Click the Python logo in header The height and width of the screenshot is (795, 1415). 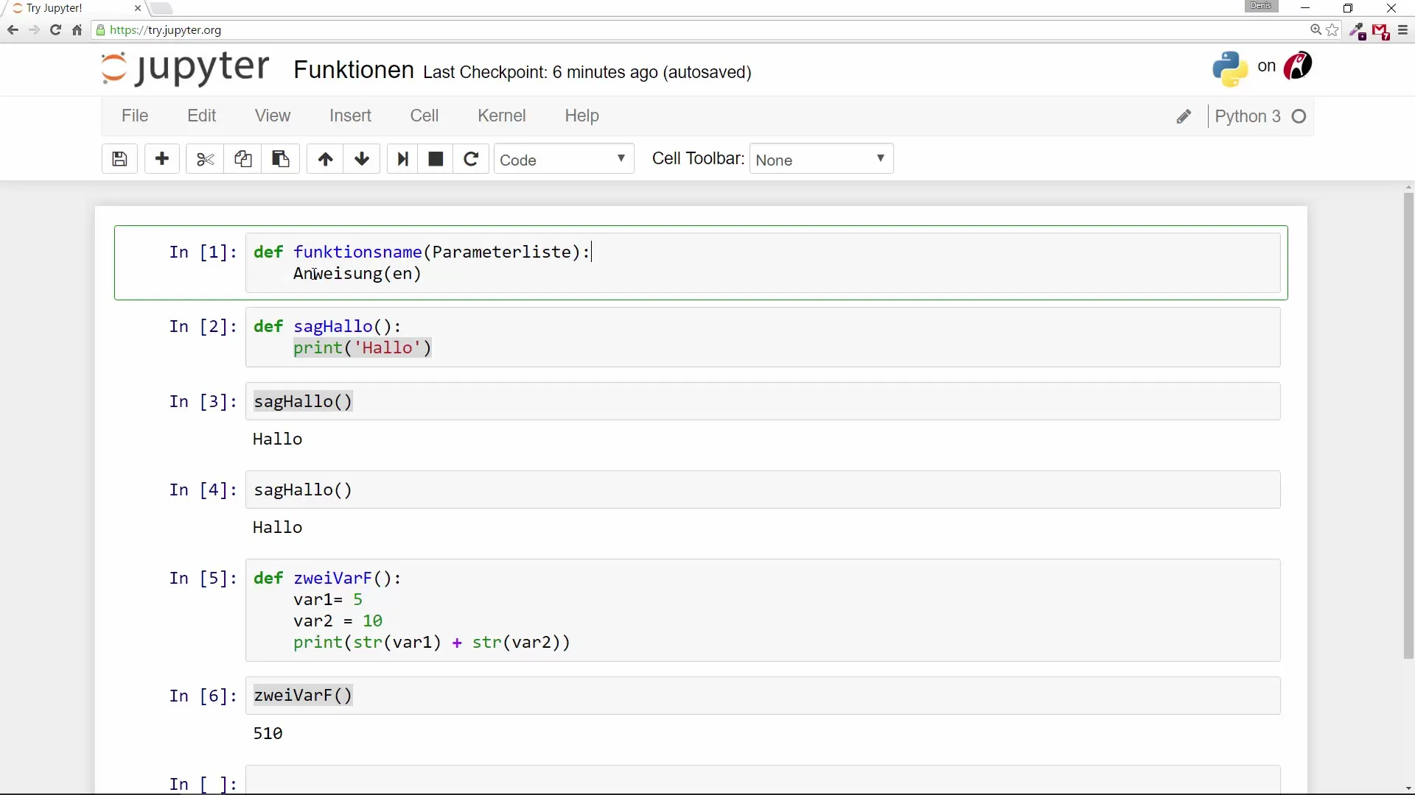tap(1230, 68)
